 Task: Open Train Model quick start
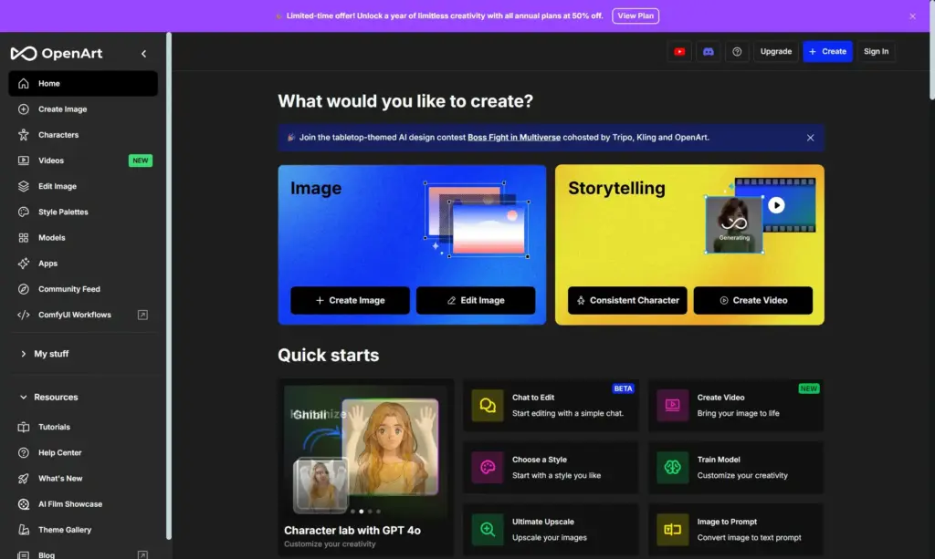coord(736,467)
